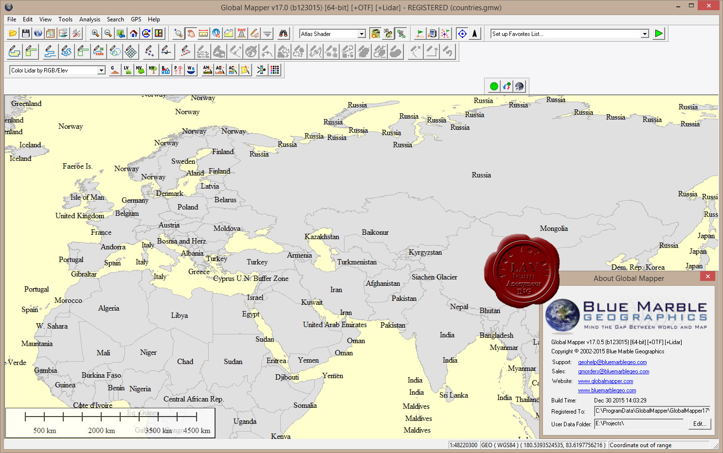723x453 pixels.
Task: Select the Zoom tool with plus magnifier
Action: click(179, 34)
